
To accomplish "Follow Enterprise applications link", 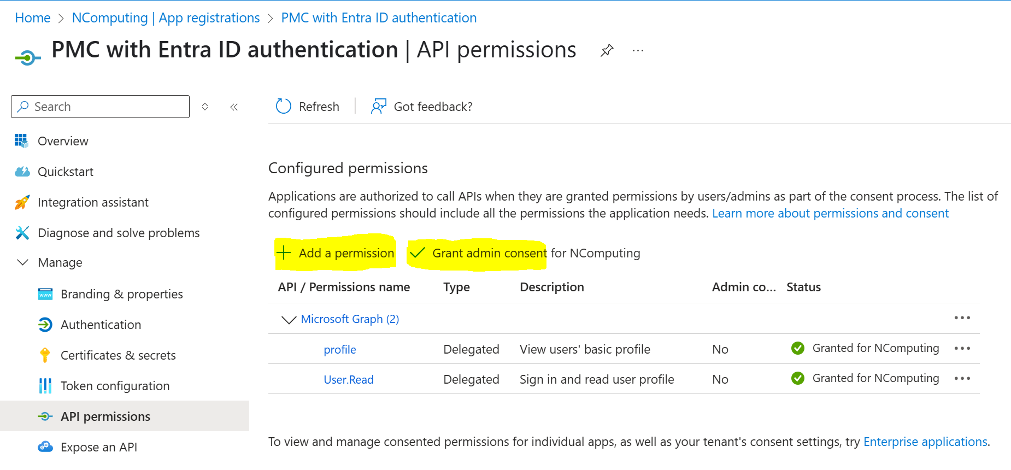I will [925, 442].
